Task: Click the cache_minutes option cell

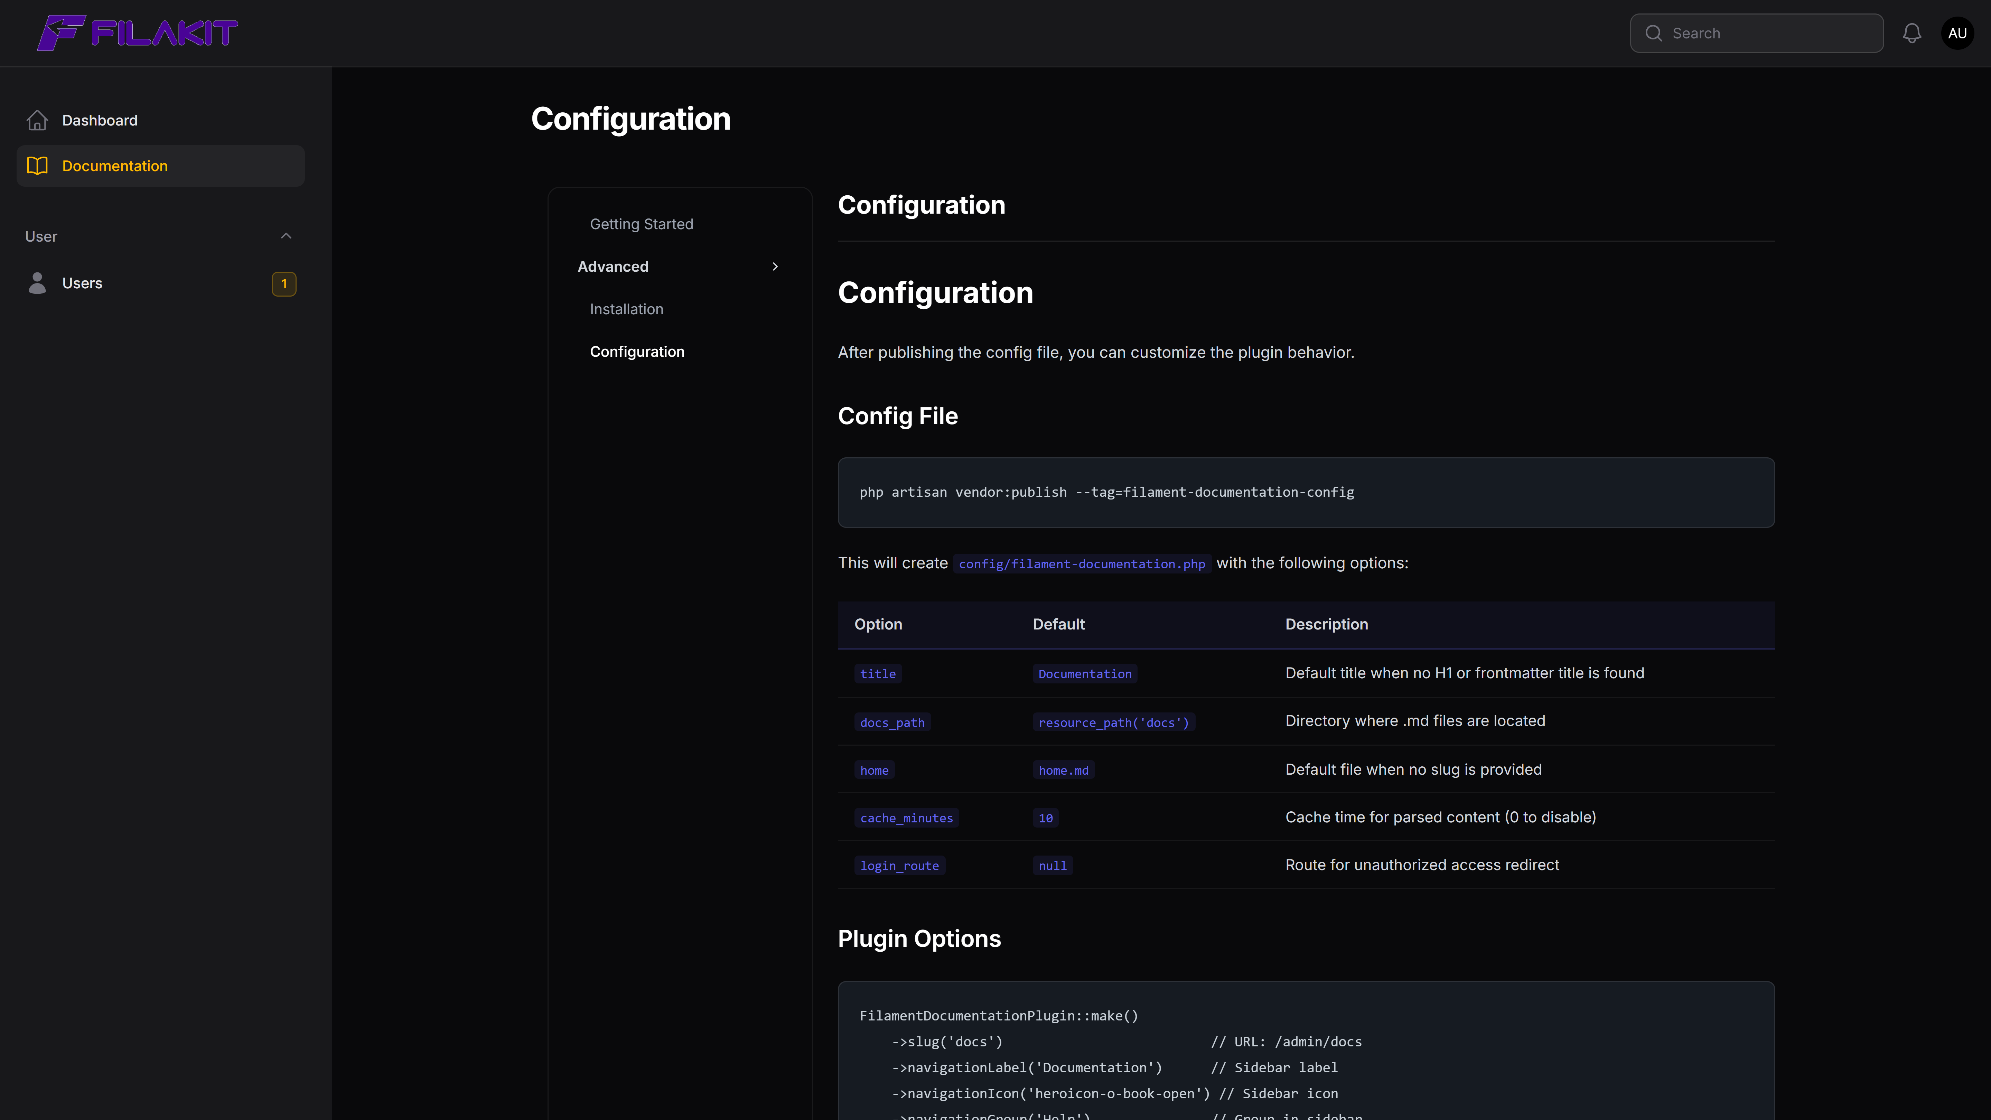Action: tap(907, 818)
